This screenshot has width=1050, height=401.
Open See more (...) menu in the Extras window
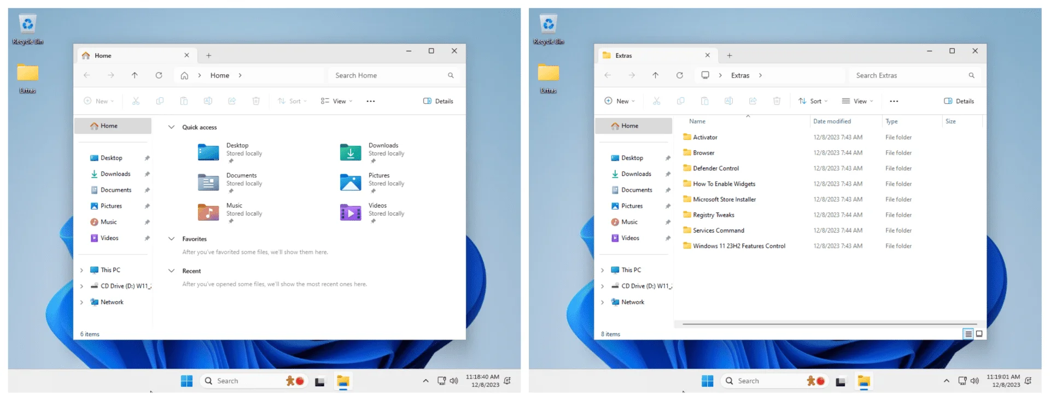click(894, 101)
